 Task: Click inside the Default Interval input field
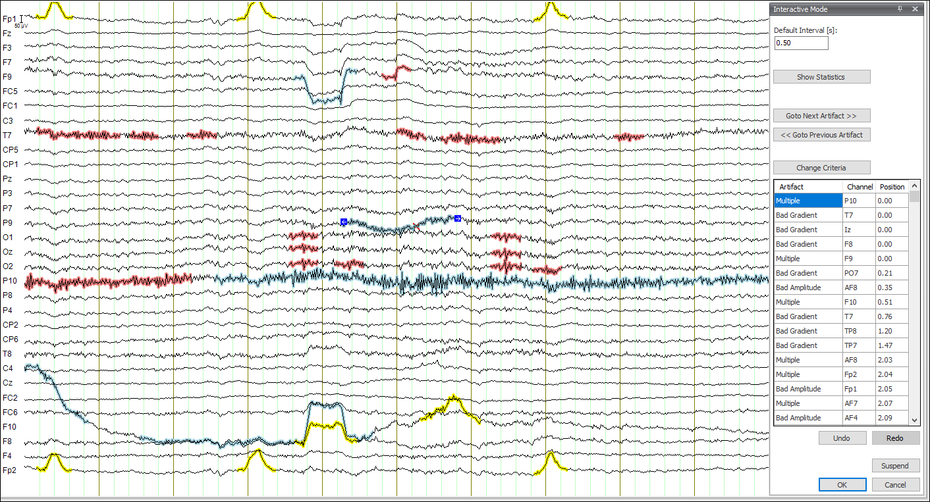(801, 43)
